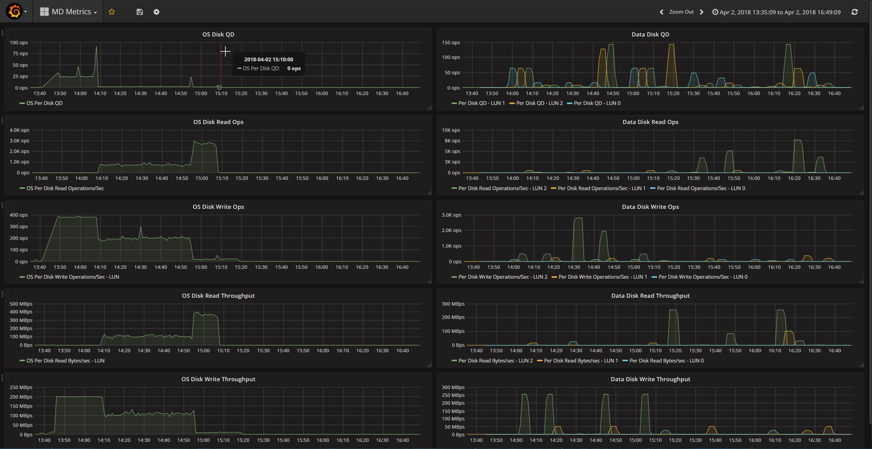Click the Zoom Out button
872x449 pixels.
681,12
